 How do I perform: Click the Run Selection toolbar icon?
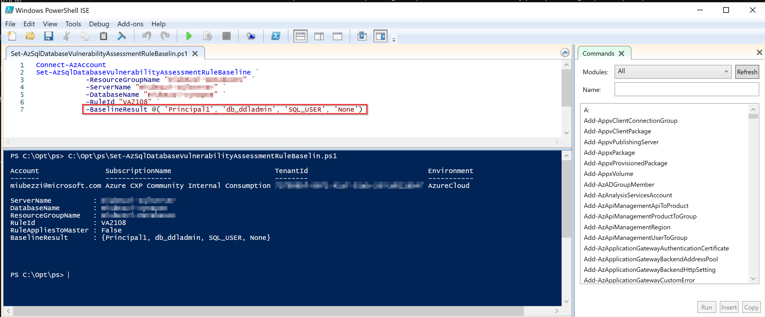pos(207,36)
